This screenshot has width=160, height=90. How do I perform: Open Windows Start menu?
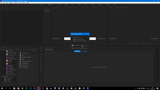[2, 88]
